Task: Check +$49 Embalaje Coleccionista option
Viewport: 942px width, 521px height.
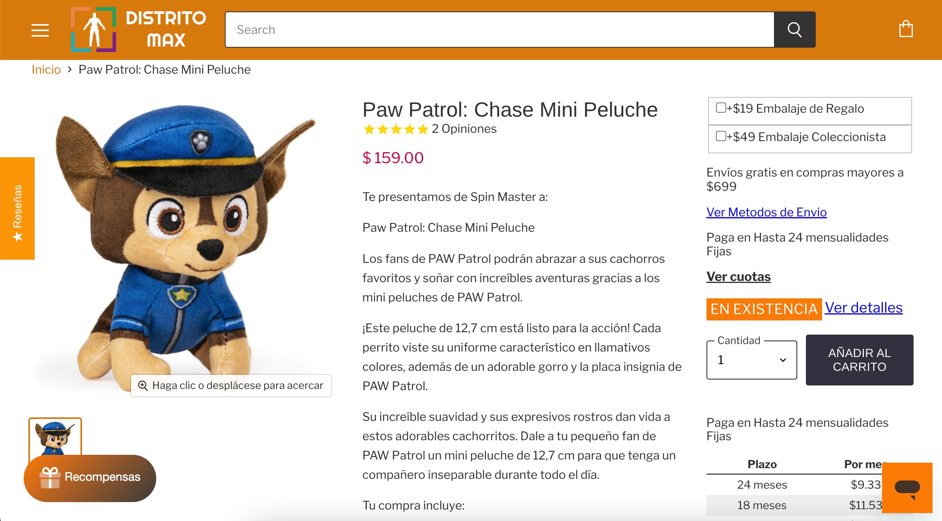Action: tap(721, 136)
